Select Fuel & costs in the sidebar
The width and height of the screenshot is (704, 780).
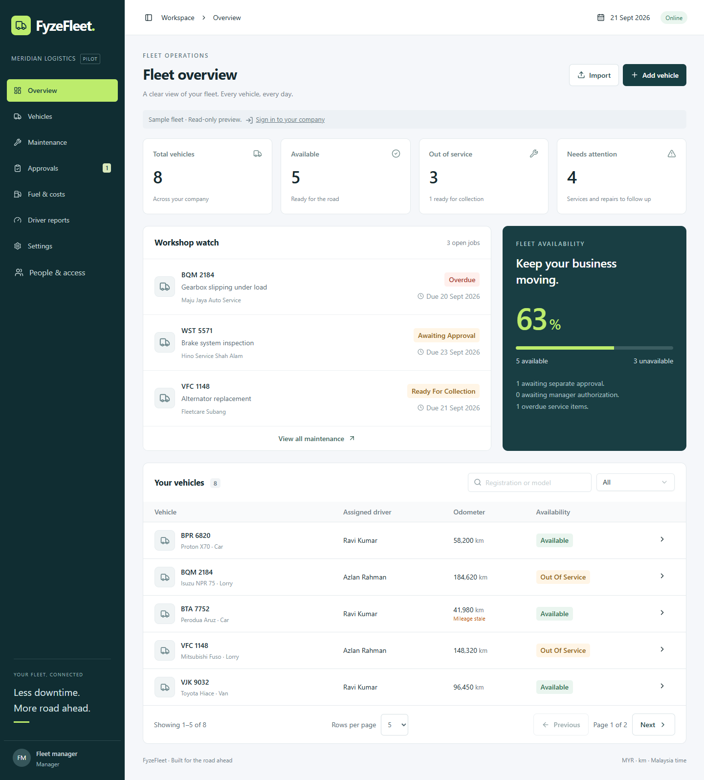coord(62,194)
